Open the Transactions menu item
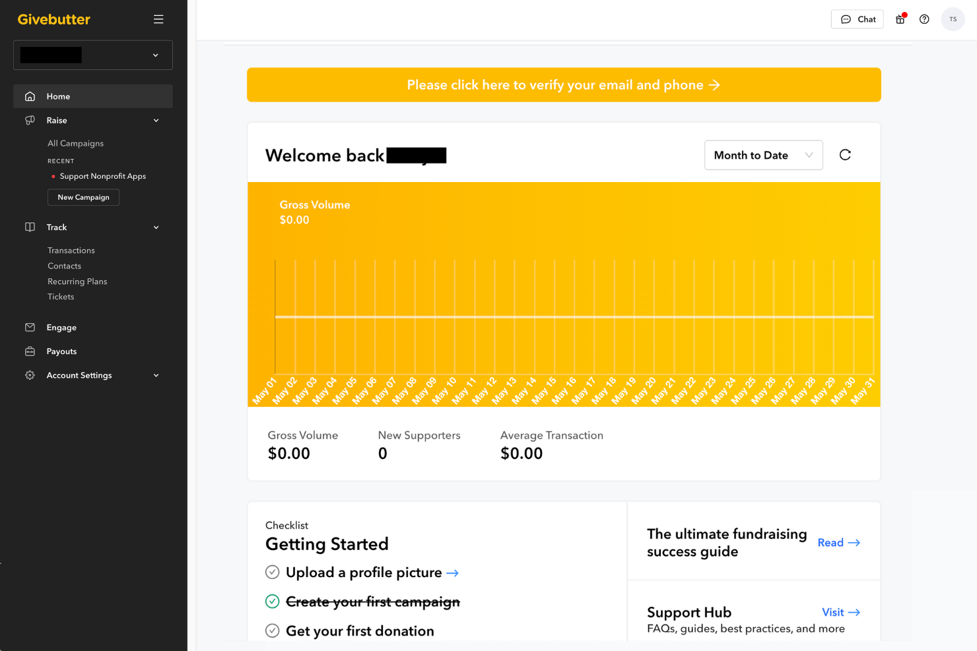This screenshot has width=977, height=651. coord(71,250)
